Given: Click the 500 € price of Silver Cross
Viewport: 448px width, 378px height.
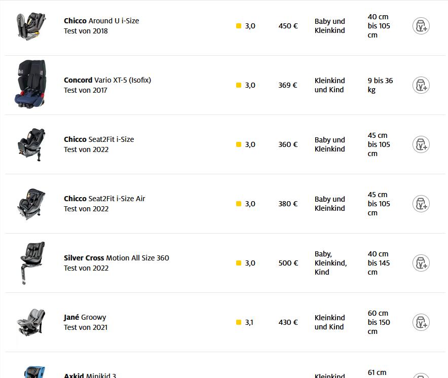Looking at the screenshot, I should [x=288, y=263].
